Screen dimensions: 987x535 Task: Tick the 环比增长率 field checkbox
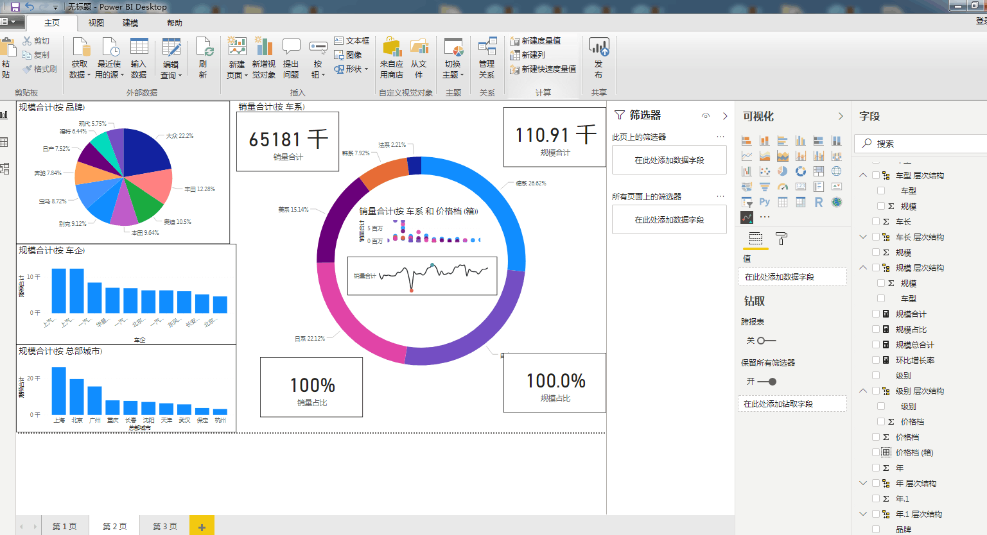pos(876,360)
